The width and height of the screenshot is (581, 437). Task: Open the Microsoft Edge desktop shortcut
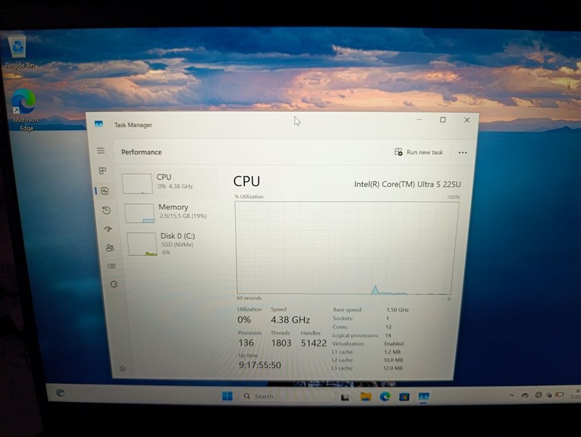(25, 110)
